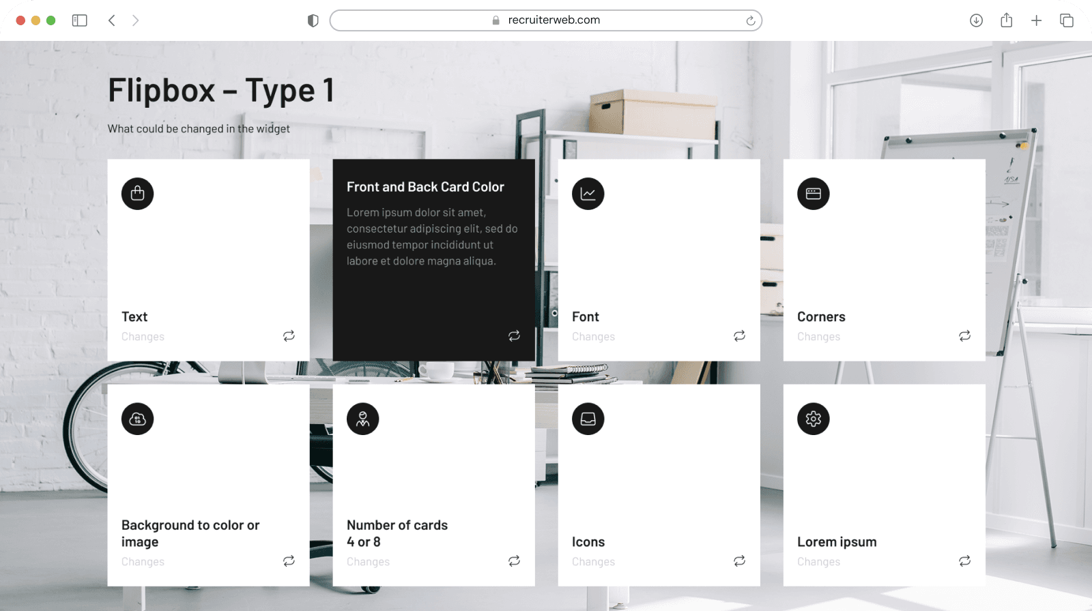Open the Safari downloads list
The width and height of the screenshot is (1092, 611).
coord(976,20)
